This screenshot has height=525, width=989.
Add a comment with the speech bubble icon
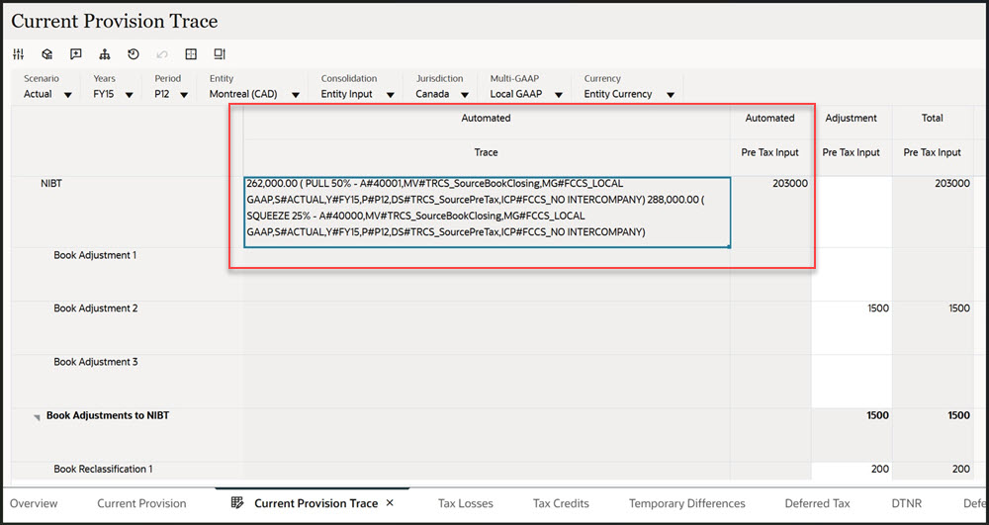[76, 54]
